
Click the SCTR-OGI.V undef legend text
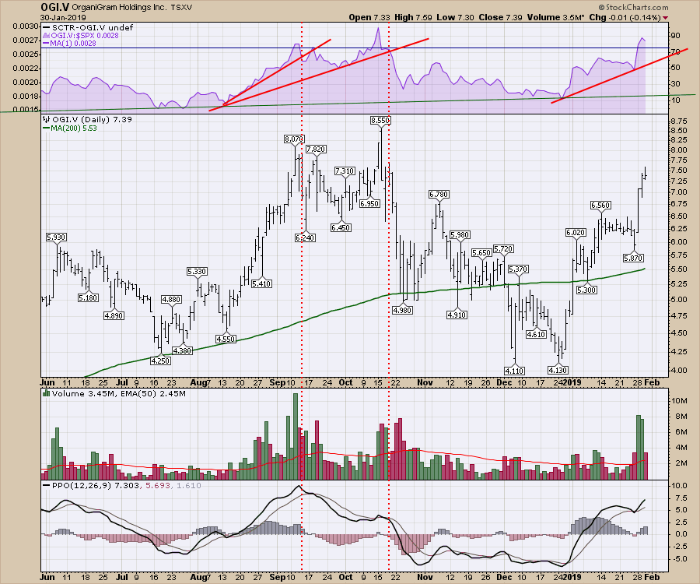coord(93,28)
